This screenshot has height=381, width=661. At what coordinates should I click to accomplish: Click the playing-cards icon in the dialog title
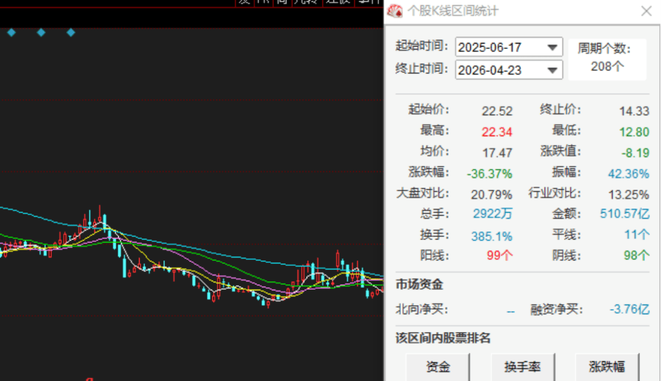coord(396,11)
